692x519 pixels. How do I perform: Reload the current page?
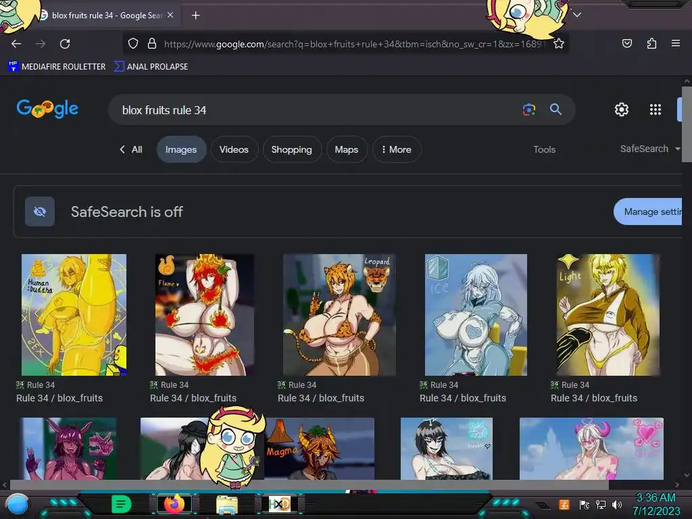pyautogui.click(x=65, y=44)
